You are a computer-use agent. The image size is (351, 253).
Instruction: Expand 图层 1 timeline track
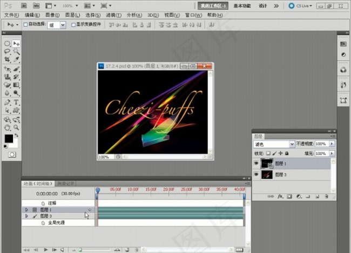tap(26, 210)
